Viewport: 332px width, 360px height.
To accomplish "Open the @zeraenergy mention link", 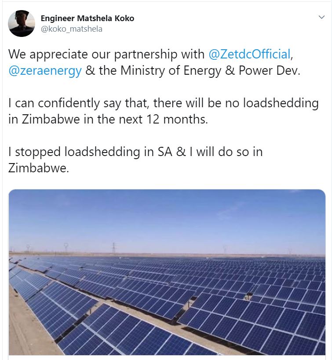I will [45, 71].
